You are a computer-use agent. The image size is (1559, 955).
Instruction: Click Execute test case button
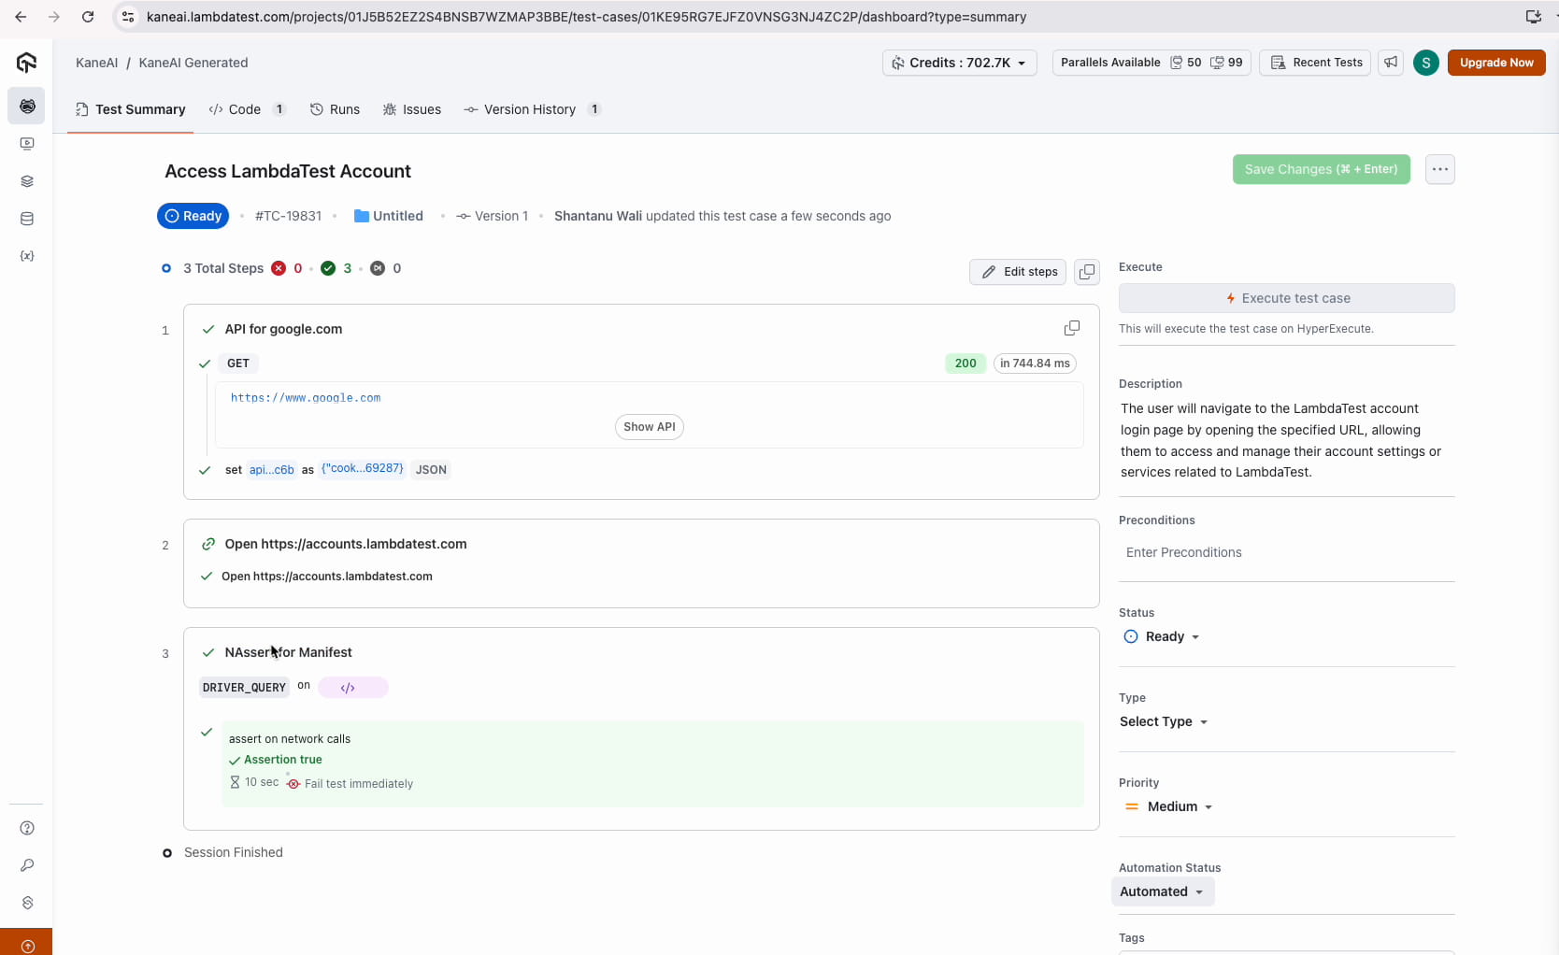[x=1286, y=298]
